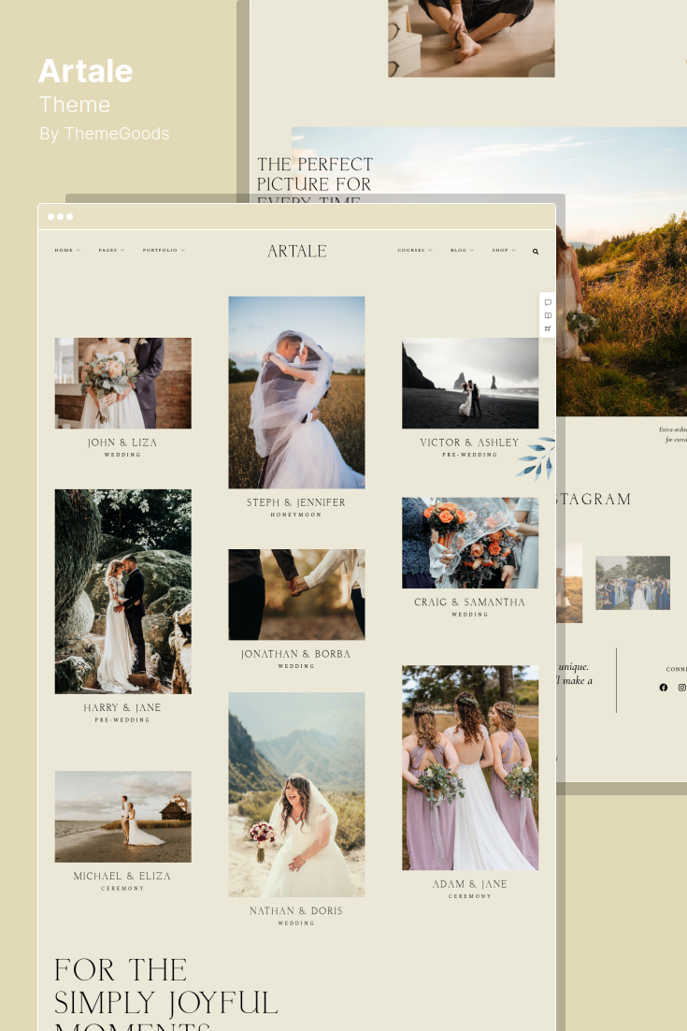Click the VICTOR & ASHLEY title link
687x1031 pixels.
(469, 443)
